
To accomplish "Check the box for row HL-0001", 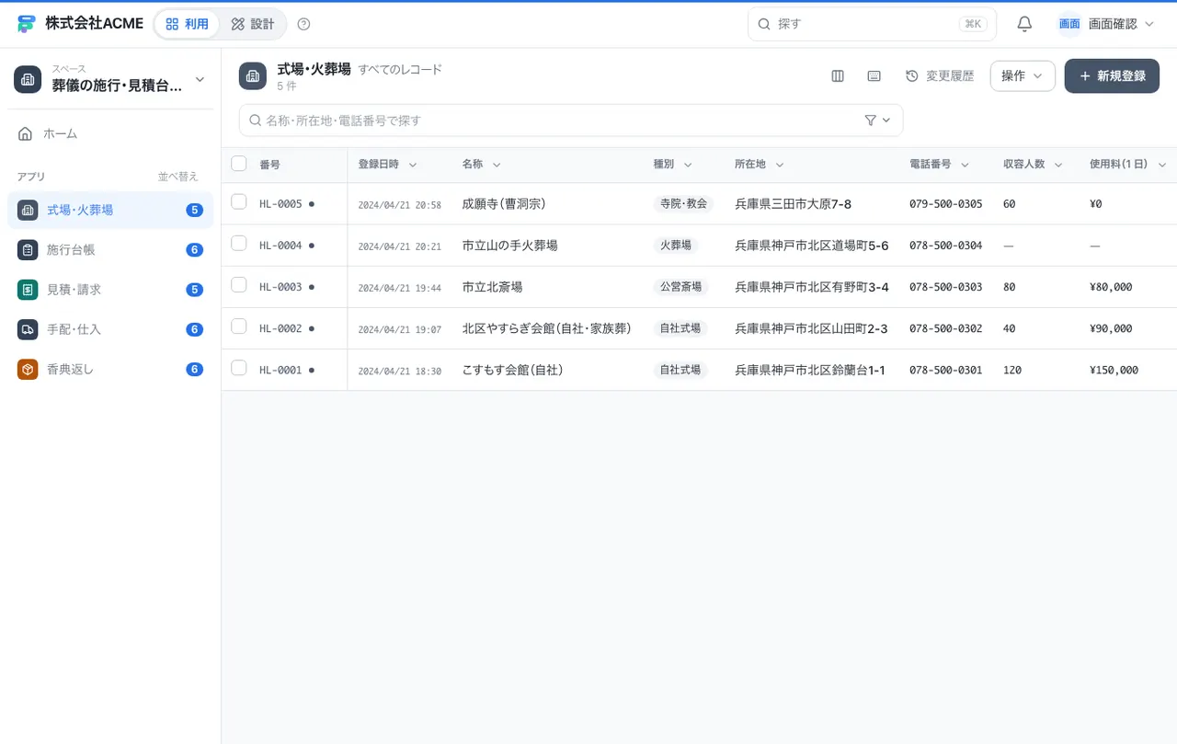I will point(239,368).
